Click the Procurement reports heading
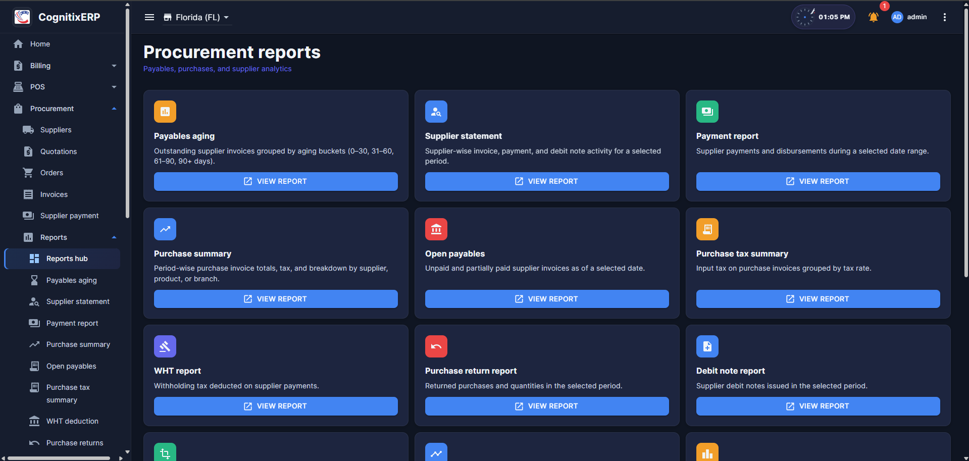The width and height of the screenshot is (969, 461). tap(232, 52)
